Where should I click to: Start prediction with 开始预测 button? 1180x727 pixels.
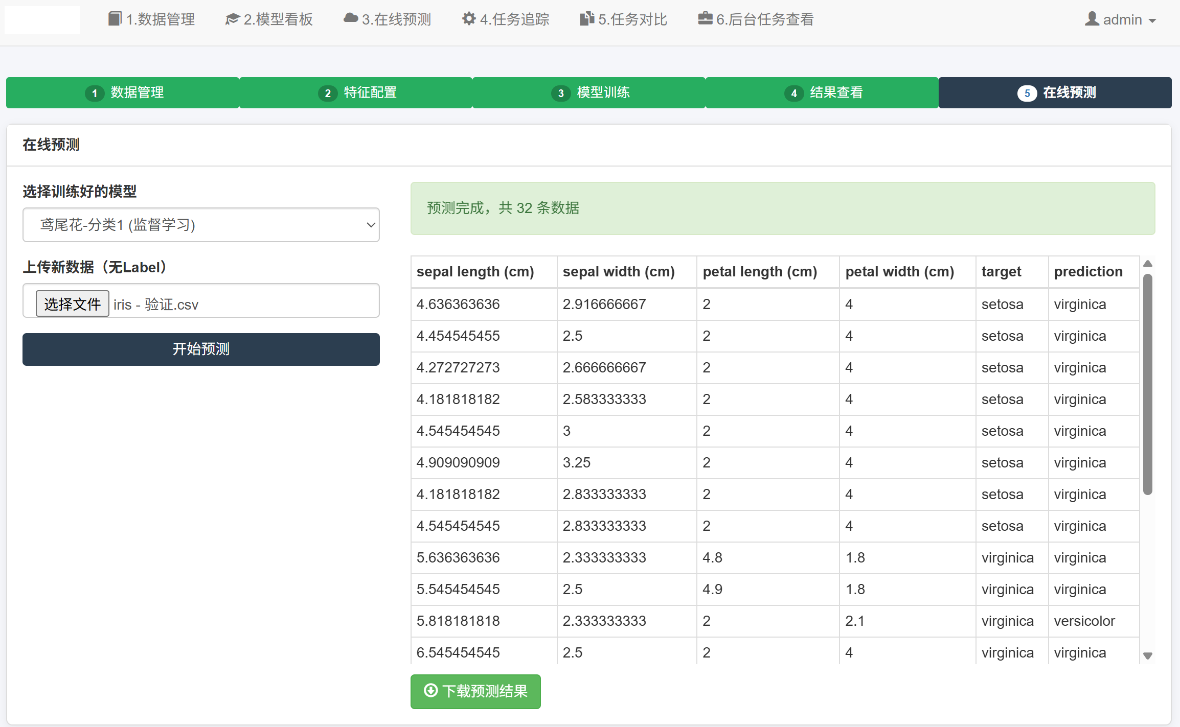click(201, 349)
